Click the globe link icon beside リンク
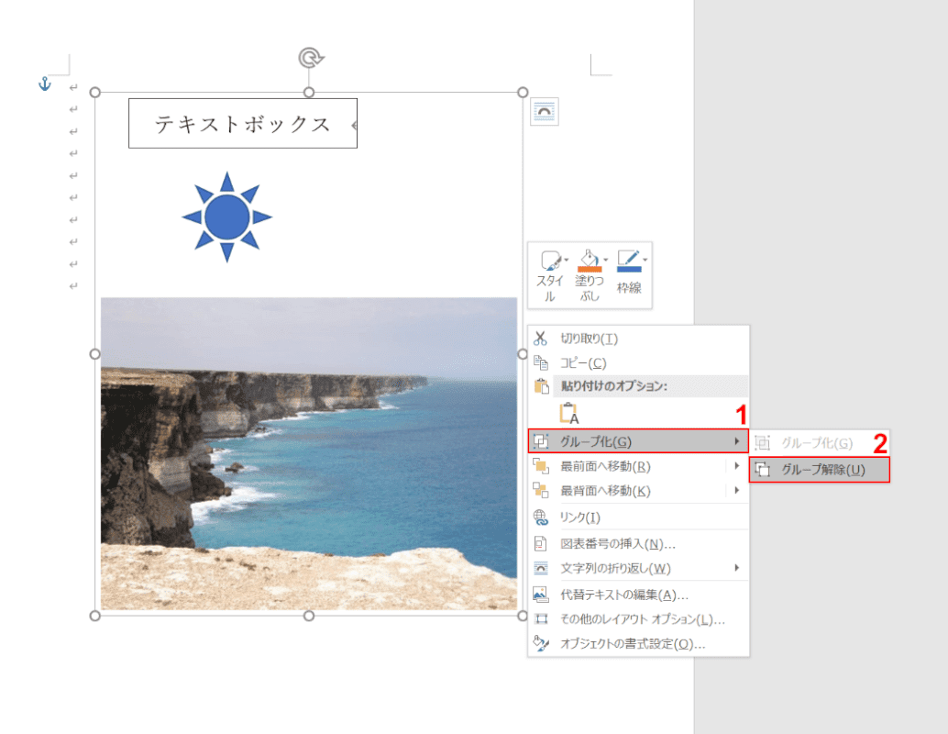Screen dimensions: 948x734 tap(541, 517)
